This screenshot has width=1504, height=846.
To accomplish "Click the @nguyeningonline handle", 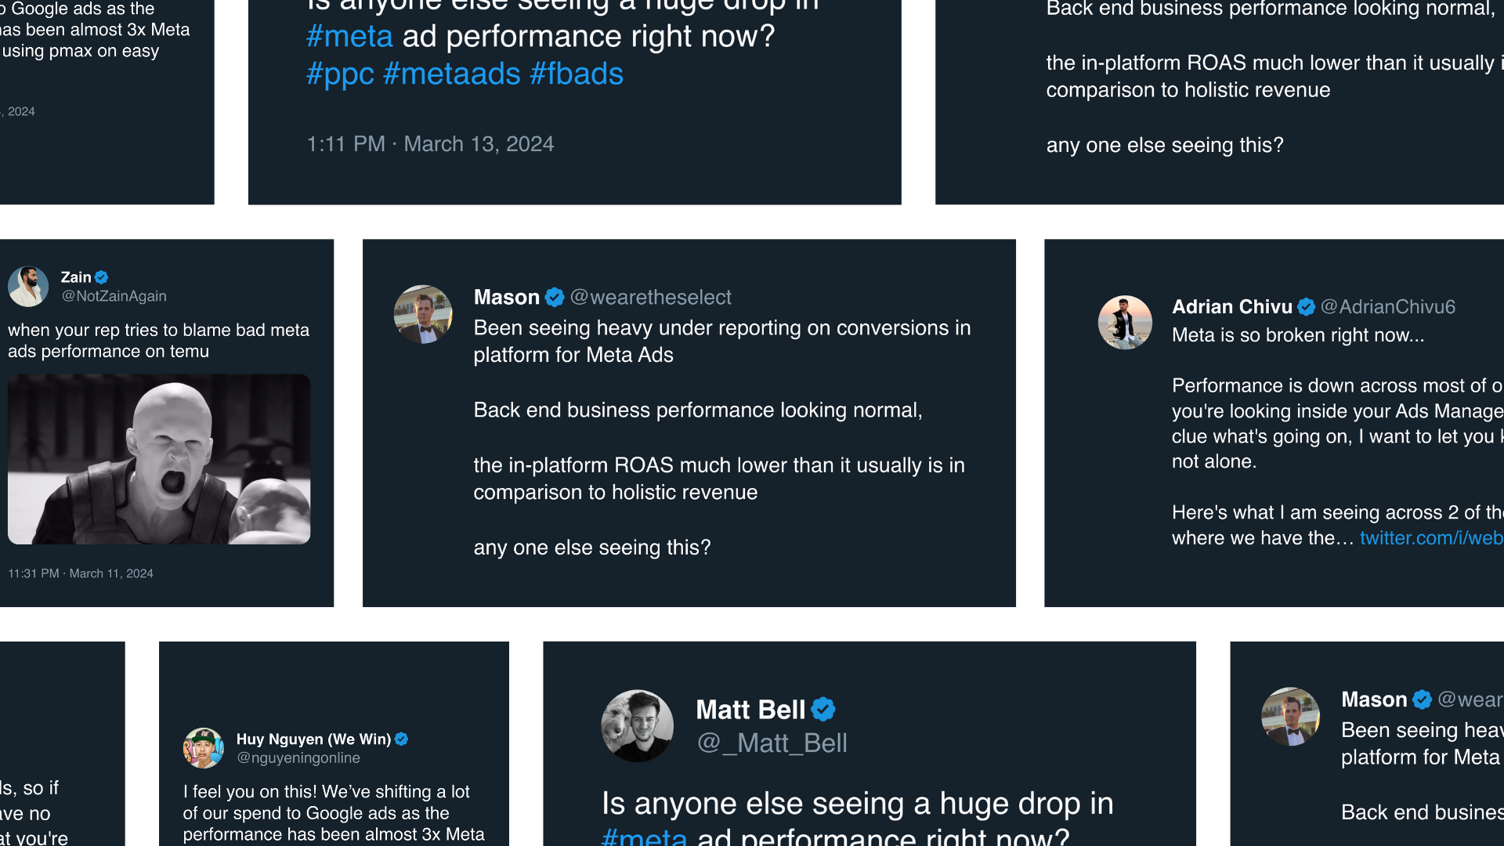I will 298,758.
